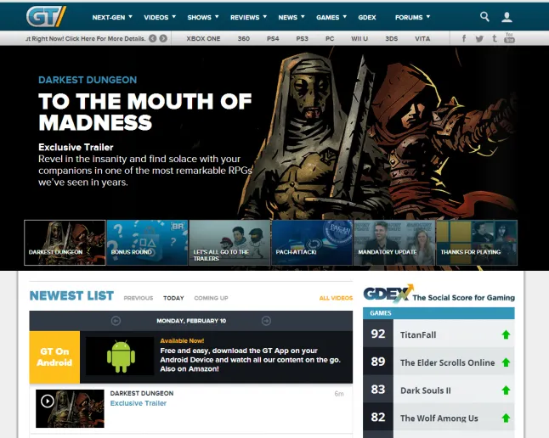
Task: Switch to the Previous tab
Action: pos(139,298)
